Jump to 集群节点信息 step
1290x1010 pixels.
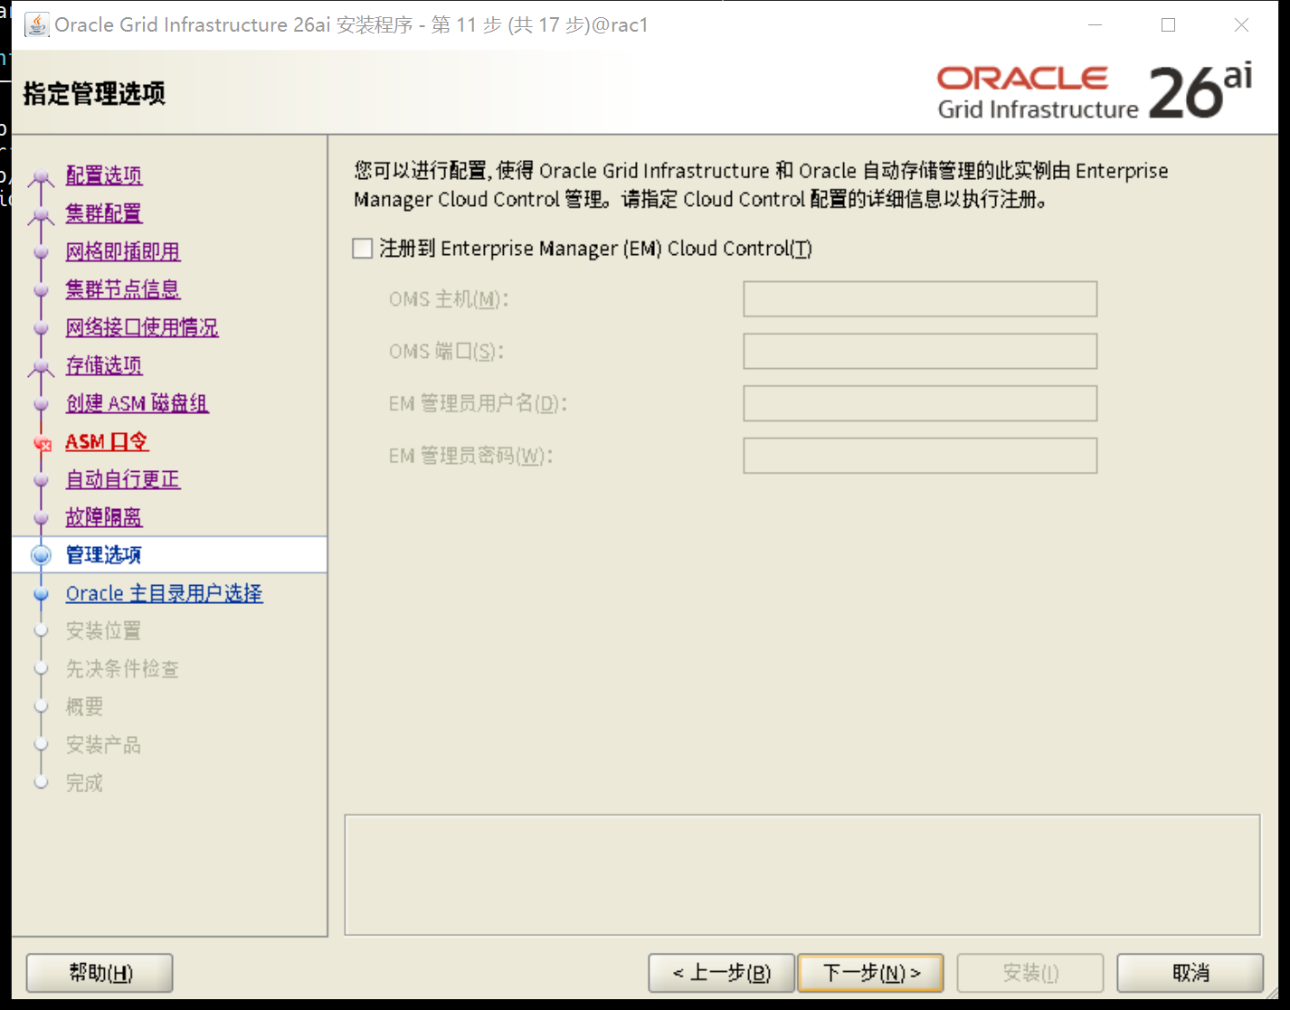[x=123, y=289]
